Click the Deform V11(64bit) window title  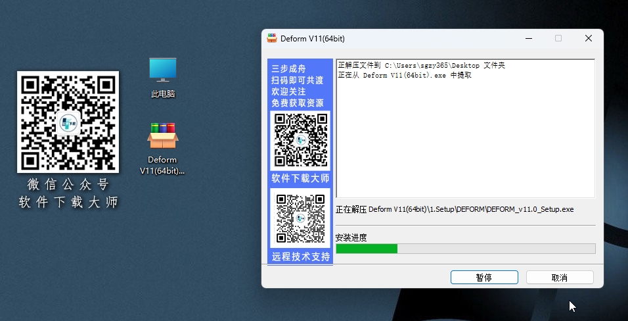313,39
